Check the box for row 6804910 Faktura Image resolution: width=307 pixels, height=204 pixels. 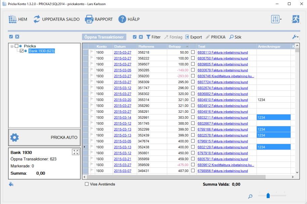(x=193, y=100)
